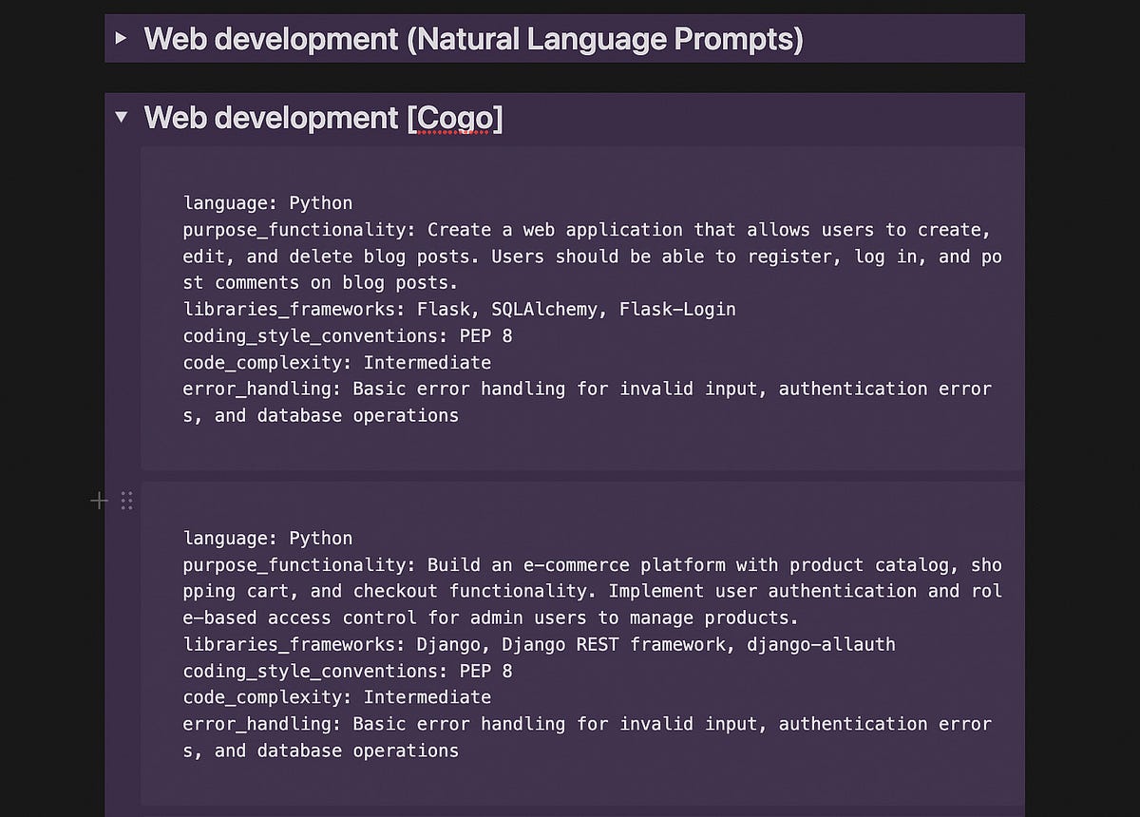
Task: Click the plus icon to add a new block
Action: (x=99, y=500)
